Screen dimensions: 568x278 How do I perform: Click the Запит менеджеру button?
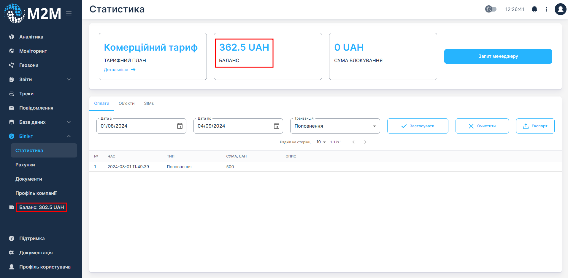(498, 56)
